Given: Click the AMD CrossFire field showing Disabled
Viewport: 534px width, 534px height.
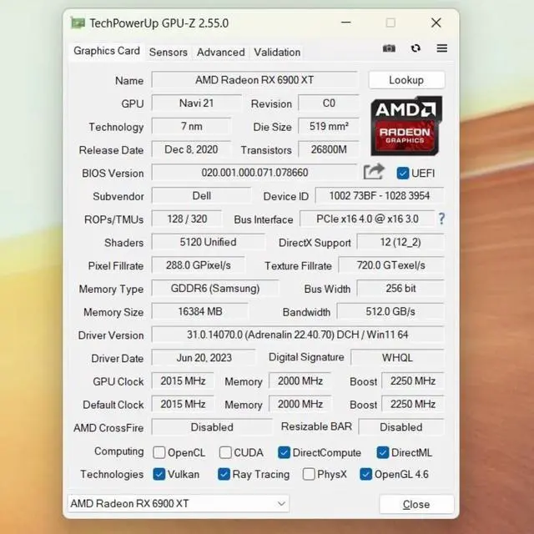Looking at the screenshot, I should click(212, 427).
